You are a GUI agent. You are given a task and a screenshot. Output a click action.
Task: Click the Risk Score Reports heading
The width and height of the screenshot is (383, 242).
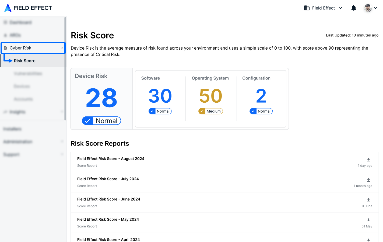click(x=100, y=144)
